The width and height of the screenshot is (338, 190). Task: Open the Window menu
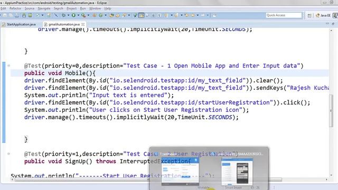pyautogui.click(x=95, y=8)
